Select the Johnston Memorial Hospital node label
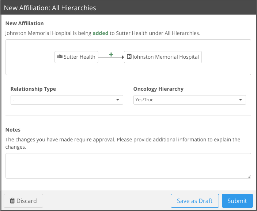The height and width of the screenshot is (211, 257). [x=166, y=57]
